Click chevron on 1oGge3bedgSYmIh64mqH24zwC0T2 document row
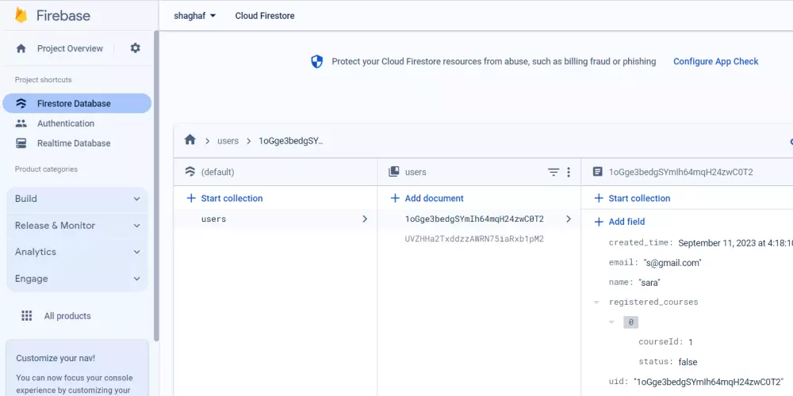This screenshot has width=793, height=396. pyautogui.click(x=569, y=219)
